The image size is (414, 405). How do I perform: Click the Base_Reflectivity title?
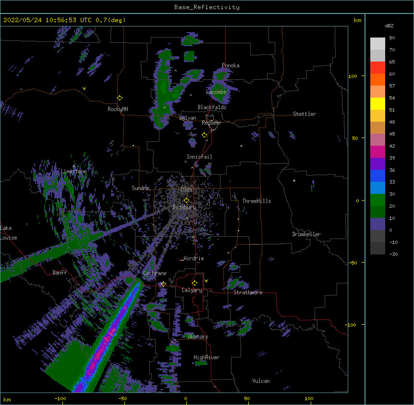tap(207, 7)
